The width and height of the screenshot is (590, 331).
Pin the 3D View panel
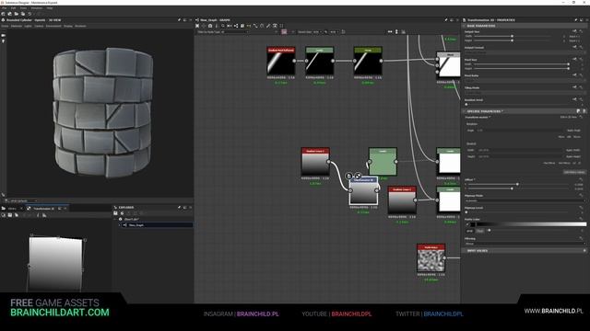click(179, 20)
